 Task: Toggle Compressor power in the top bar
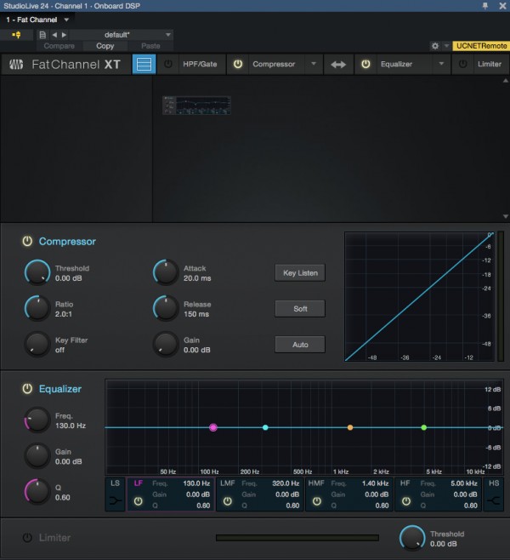point(238,65)
